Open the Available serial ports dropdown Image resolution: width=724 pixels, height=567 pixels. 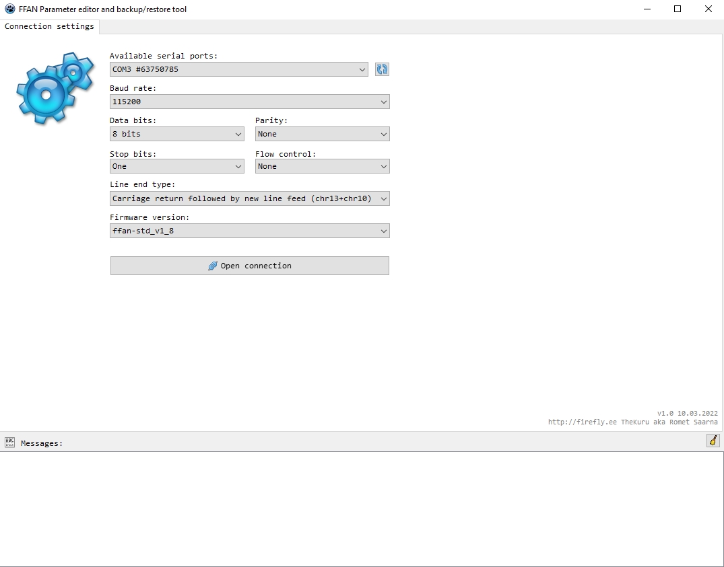click(239, 69)
